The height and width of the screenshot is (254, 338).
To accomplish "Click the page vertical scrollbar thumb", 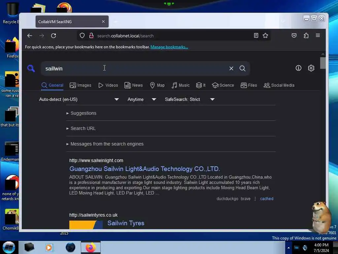I will 323,63.
